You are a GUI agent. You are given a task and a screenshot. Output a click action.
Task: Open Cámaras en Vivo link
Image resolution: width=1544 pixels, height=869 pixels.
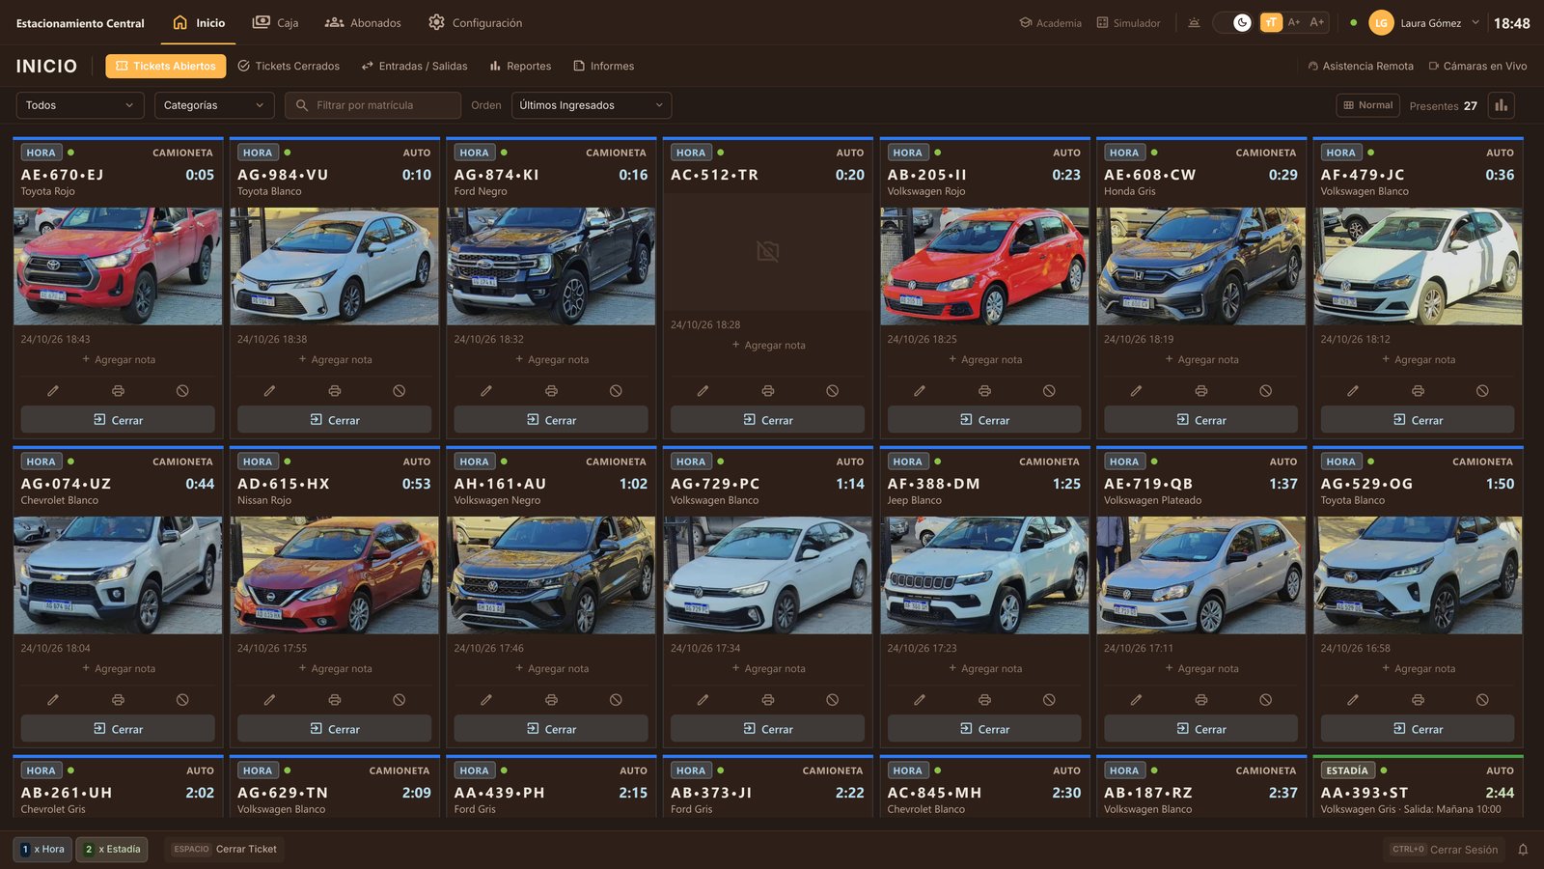[1477, 66]
